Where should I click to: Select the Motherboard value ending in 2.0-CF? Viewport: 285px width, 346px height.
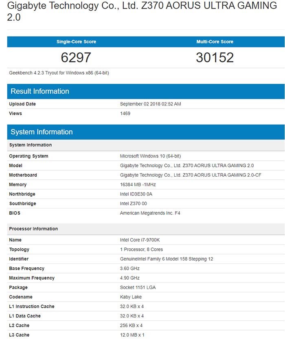[x=191, y=175]
